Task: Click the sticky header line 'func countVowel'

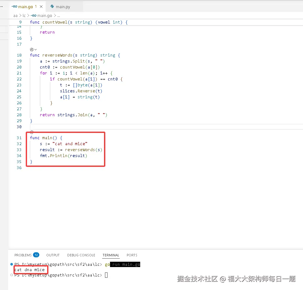Action: click(79, 22)
